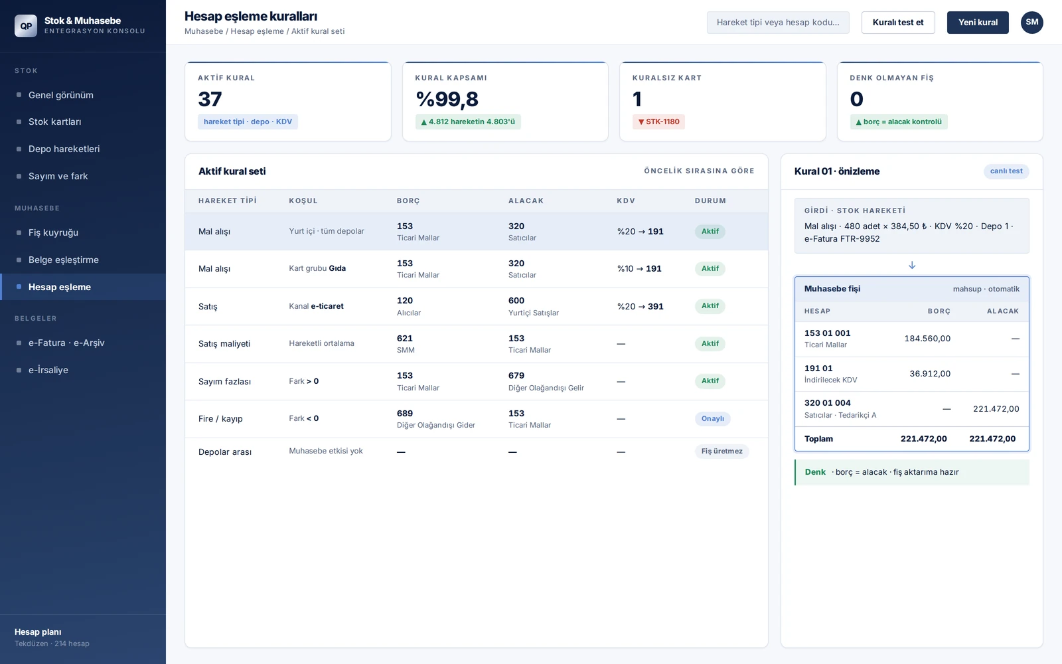Create a rule with Yeni kural

tap(978, 23)
